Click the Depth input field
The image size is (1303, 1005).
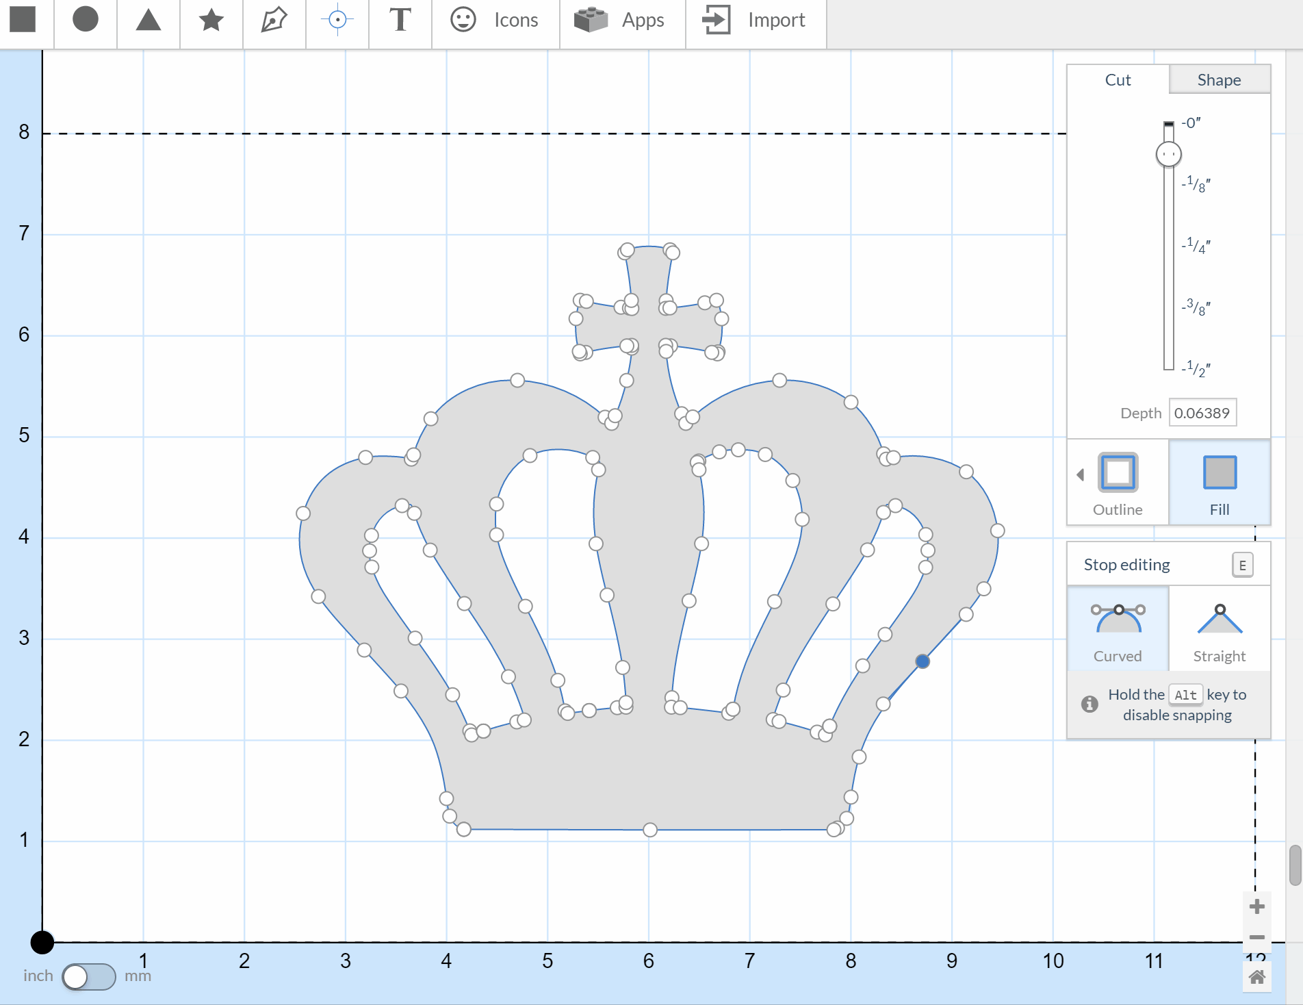[x=1202, y=413]
